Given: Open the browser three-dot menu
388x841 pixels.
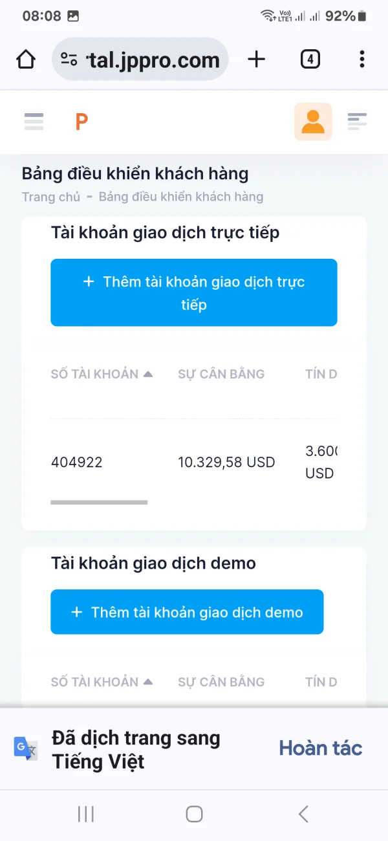Looking at the screenshot, I should point(361,60).
